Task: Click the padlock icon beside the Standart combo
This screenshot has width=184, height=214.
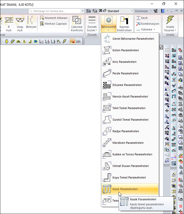Action: [x=105, y=11]
